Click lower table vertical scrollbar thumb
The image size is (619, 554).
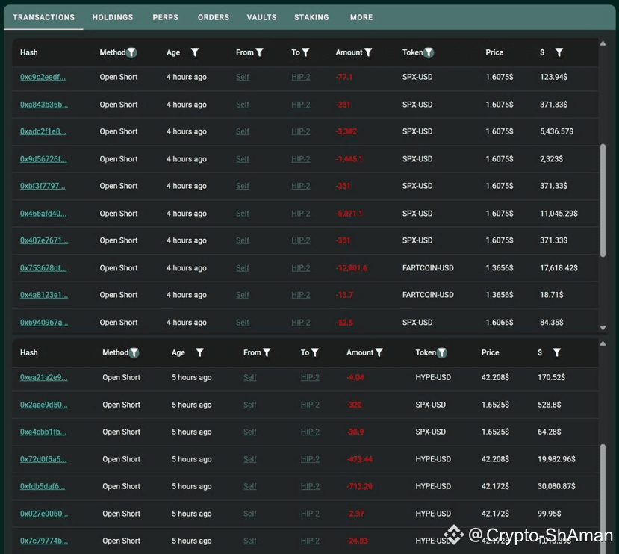pos(603,498)
